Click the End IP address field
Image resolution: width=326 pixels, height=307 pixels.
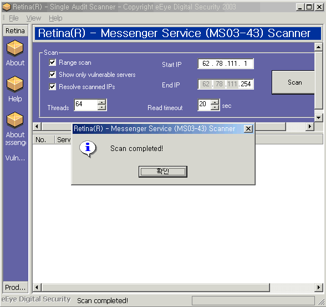click(226, 84)
